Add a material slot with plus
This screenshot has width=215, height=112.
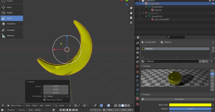[x=213, y=48]
